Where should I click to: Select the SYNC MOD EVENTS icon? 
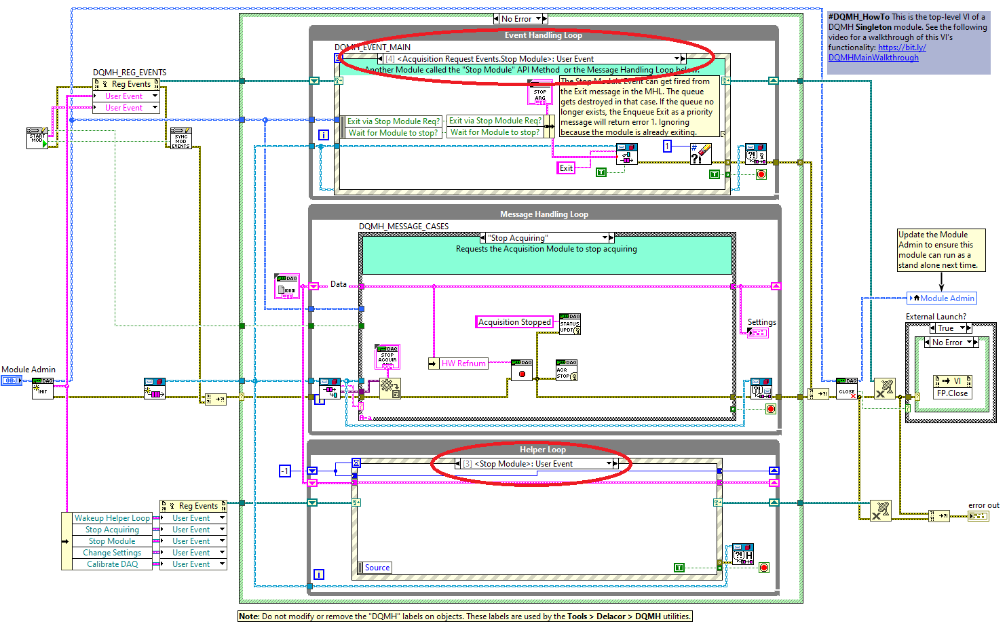180,138
